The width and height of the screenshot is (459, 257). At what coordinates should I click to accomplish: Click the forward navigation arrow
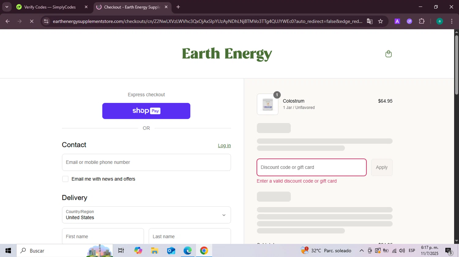click(x=20, y=21)
